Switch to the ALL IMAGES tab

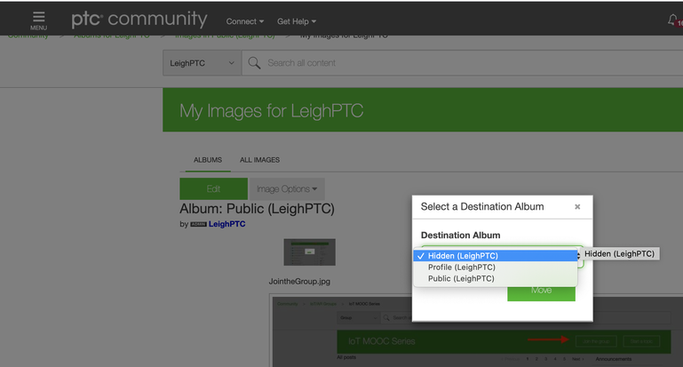(x=259, y=160)
